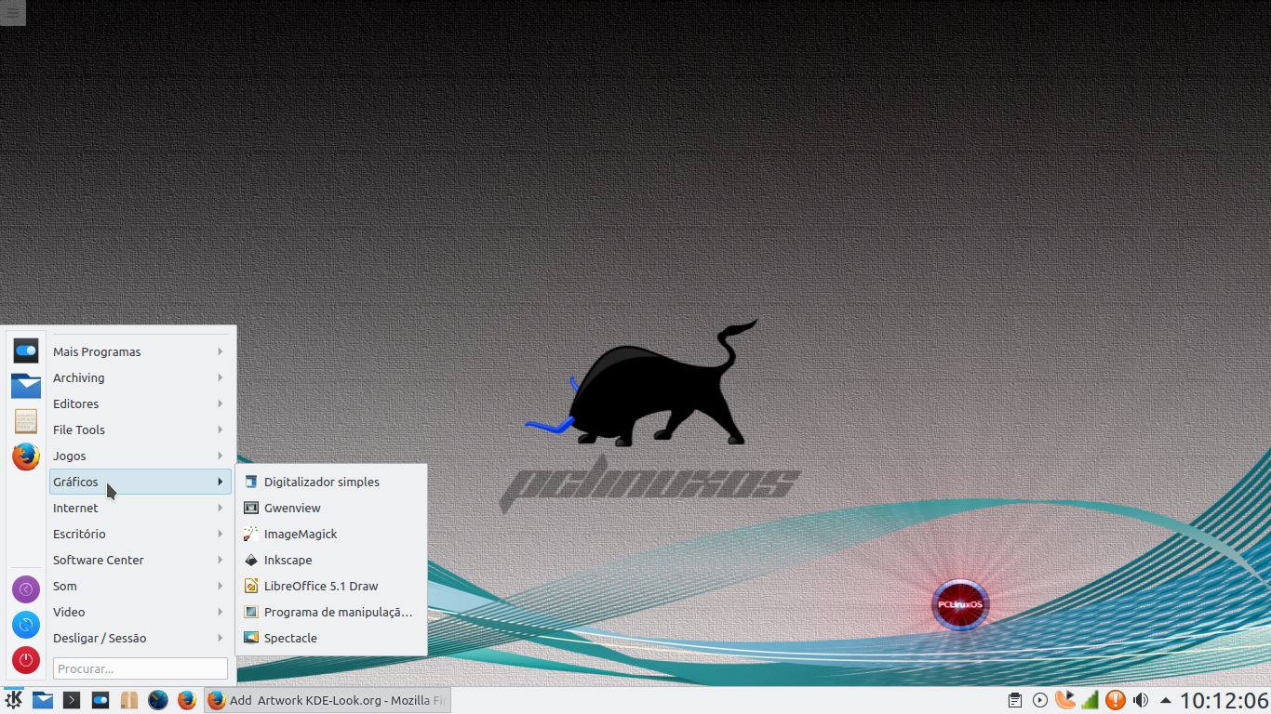Launch Spectacle screenshot tool
This screenshot has height=714, width=1271.
[332, 638]
